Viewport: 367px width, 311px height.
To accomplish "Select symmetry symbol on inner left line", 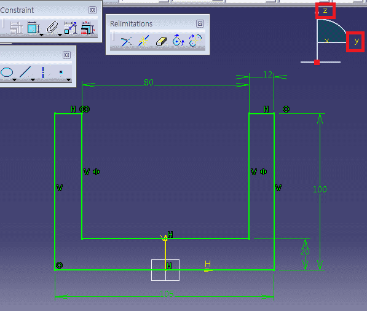I will point(96,172).
